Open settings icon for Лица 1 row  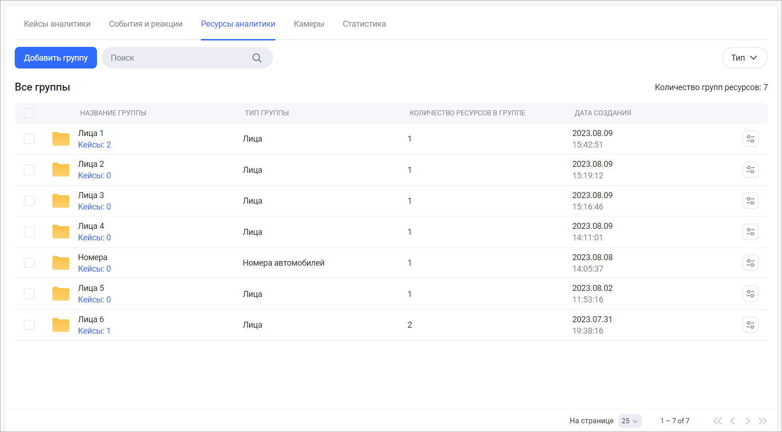coord(750,139)
